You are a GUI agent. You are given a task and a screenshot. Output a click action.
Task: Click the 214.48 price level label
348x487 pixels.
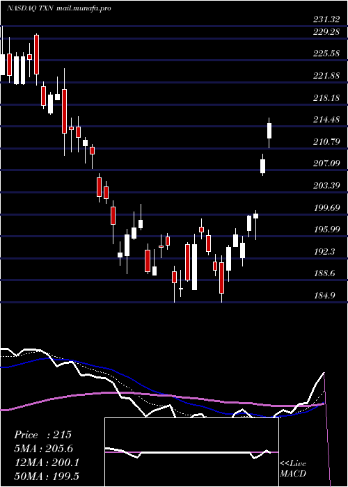click(326, 120)
